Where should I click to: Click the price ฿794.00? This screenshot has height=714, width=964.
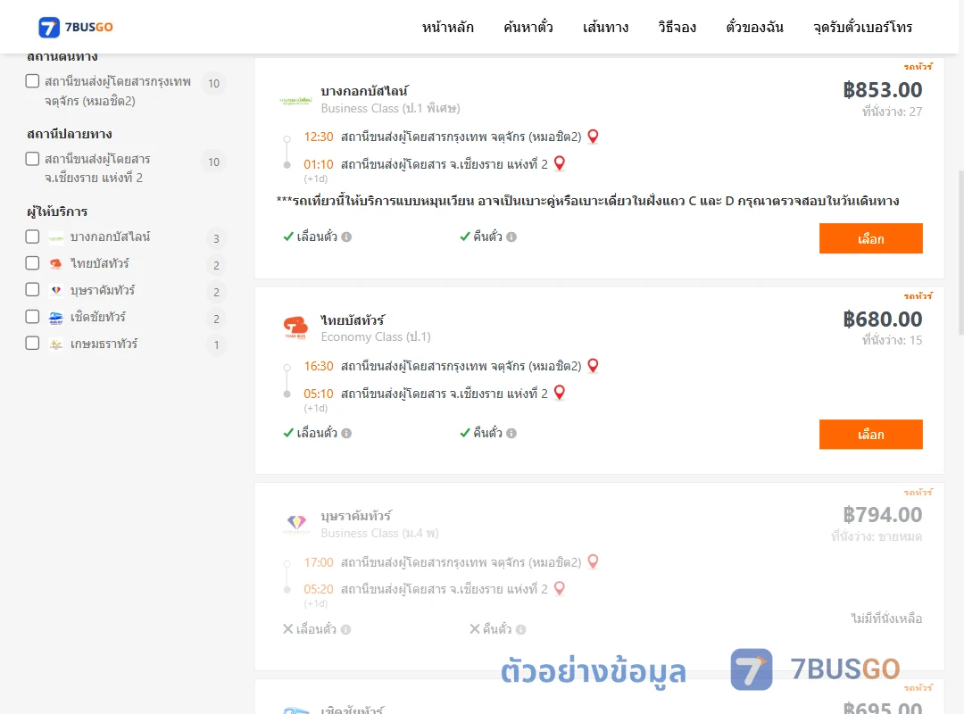click(x=883, y=515)
